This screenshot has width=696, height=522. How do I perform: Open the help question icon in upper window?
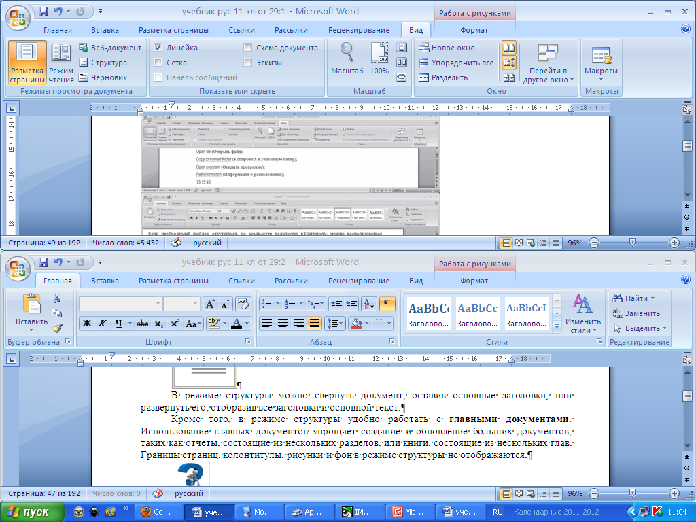685,29
